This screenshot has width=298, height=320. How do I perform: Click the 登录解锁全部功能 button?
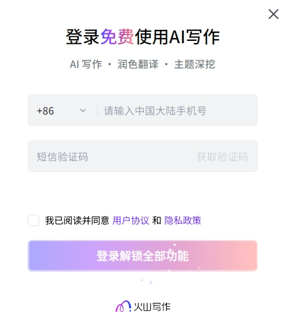tap(143, 256)
